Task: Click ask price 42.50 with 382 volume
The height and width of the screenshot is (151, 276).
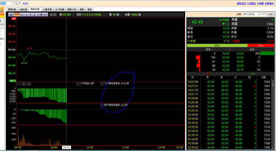Action: pyautogui.click(x=240, y=53)
